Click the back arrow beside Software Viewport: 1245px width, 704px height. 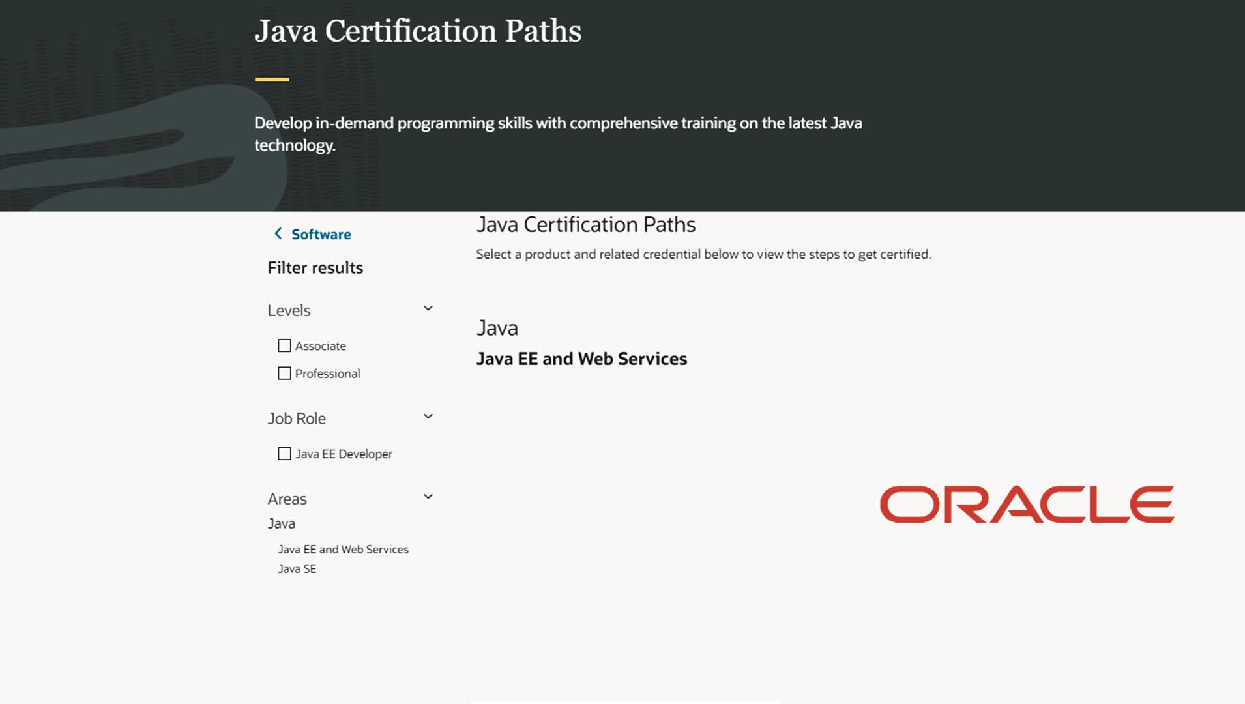point(278,233)
